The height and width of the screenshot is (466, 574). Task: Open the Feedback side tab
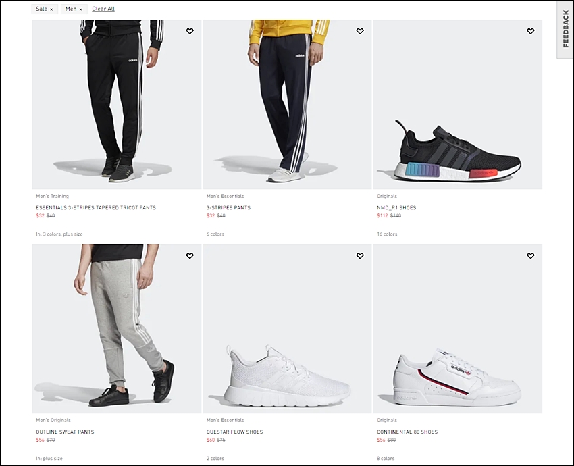coord(566,29)
